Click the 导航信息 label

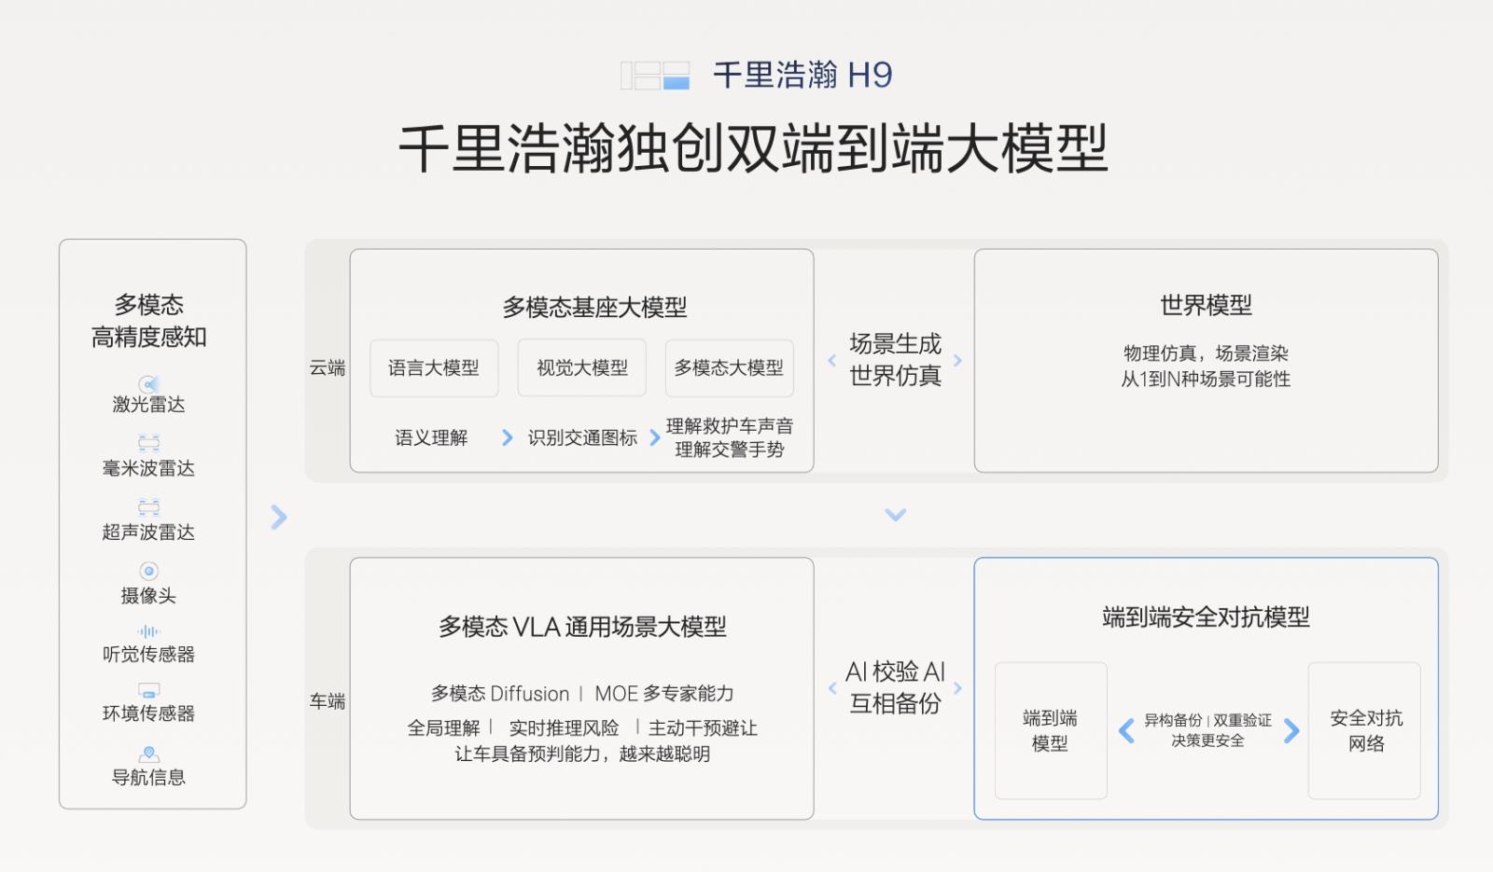pyautogui.click(x=149, y=778)
